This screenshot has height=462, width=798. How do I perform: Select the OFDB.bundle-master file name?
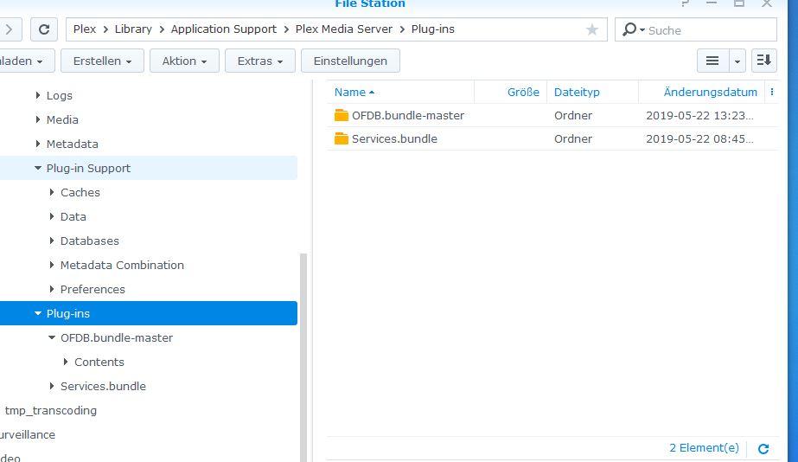(x=408, y=116)
